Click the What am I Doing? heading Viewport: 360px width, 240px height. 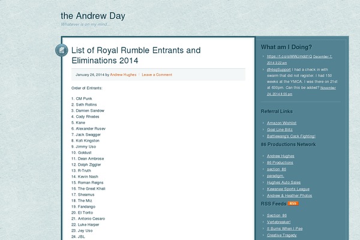[x=286, y=47]
